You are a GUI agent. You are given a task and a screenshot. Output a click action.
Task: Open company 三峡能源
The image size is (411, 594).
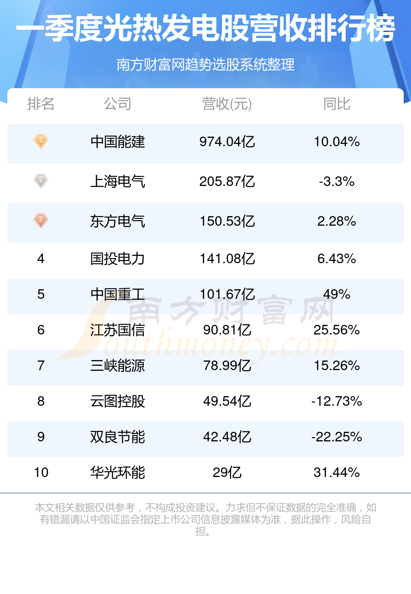[x=118, y=366]
